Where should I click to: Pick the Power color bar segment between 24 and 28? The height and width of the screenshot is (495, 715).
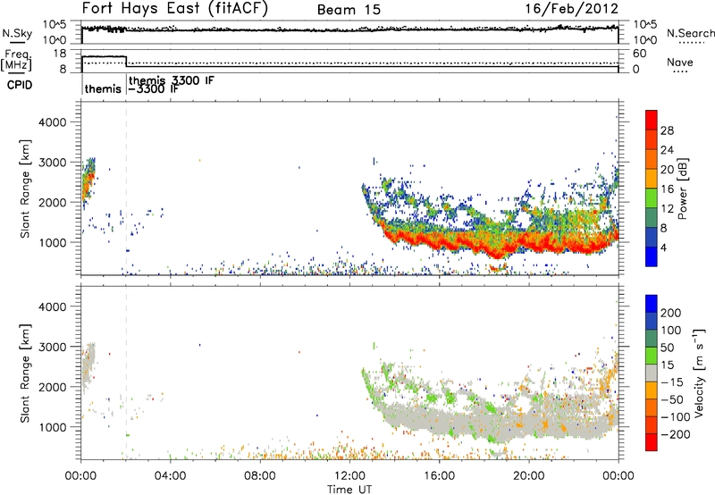click(652, 139)
